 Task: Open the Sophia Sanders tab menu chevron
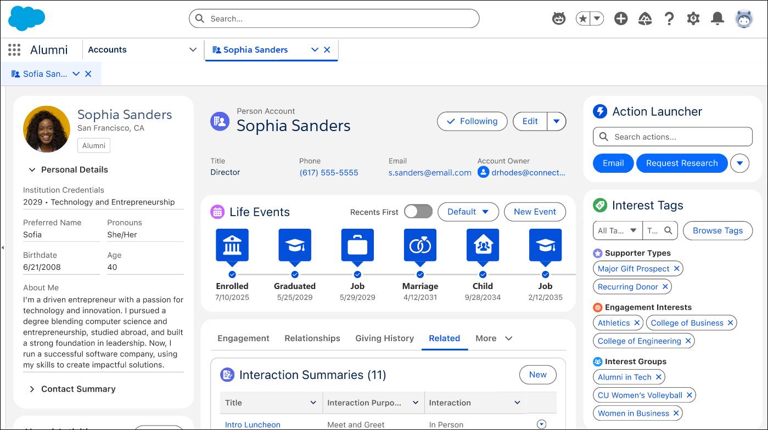click(x=315, y=50)
